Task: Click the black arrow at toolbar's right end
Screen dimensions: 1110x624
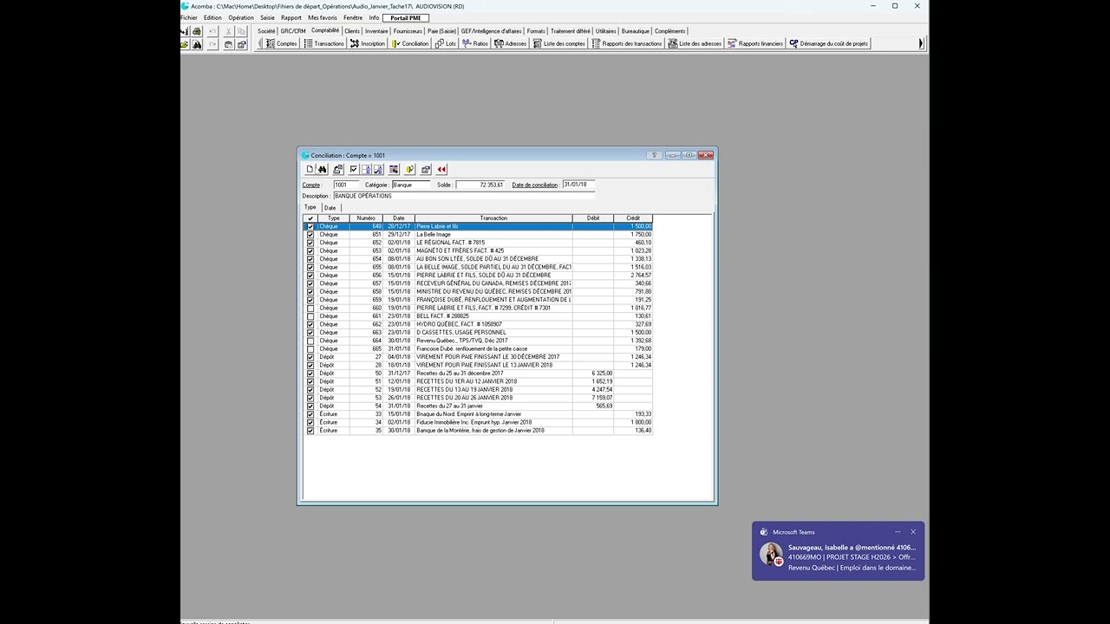Action: coord(922,43)
